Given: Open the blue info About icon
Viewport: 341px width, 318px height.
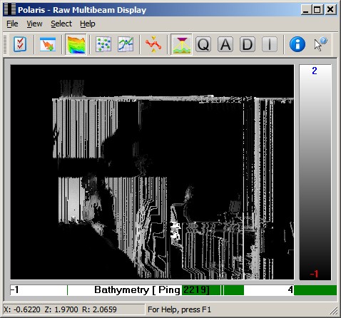Looking at the screenshot, I should (x=297, y=44).
